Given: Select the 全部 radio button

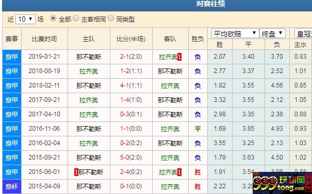Looking at the screenshot, I should 53,19.
